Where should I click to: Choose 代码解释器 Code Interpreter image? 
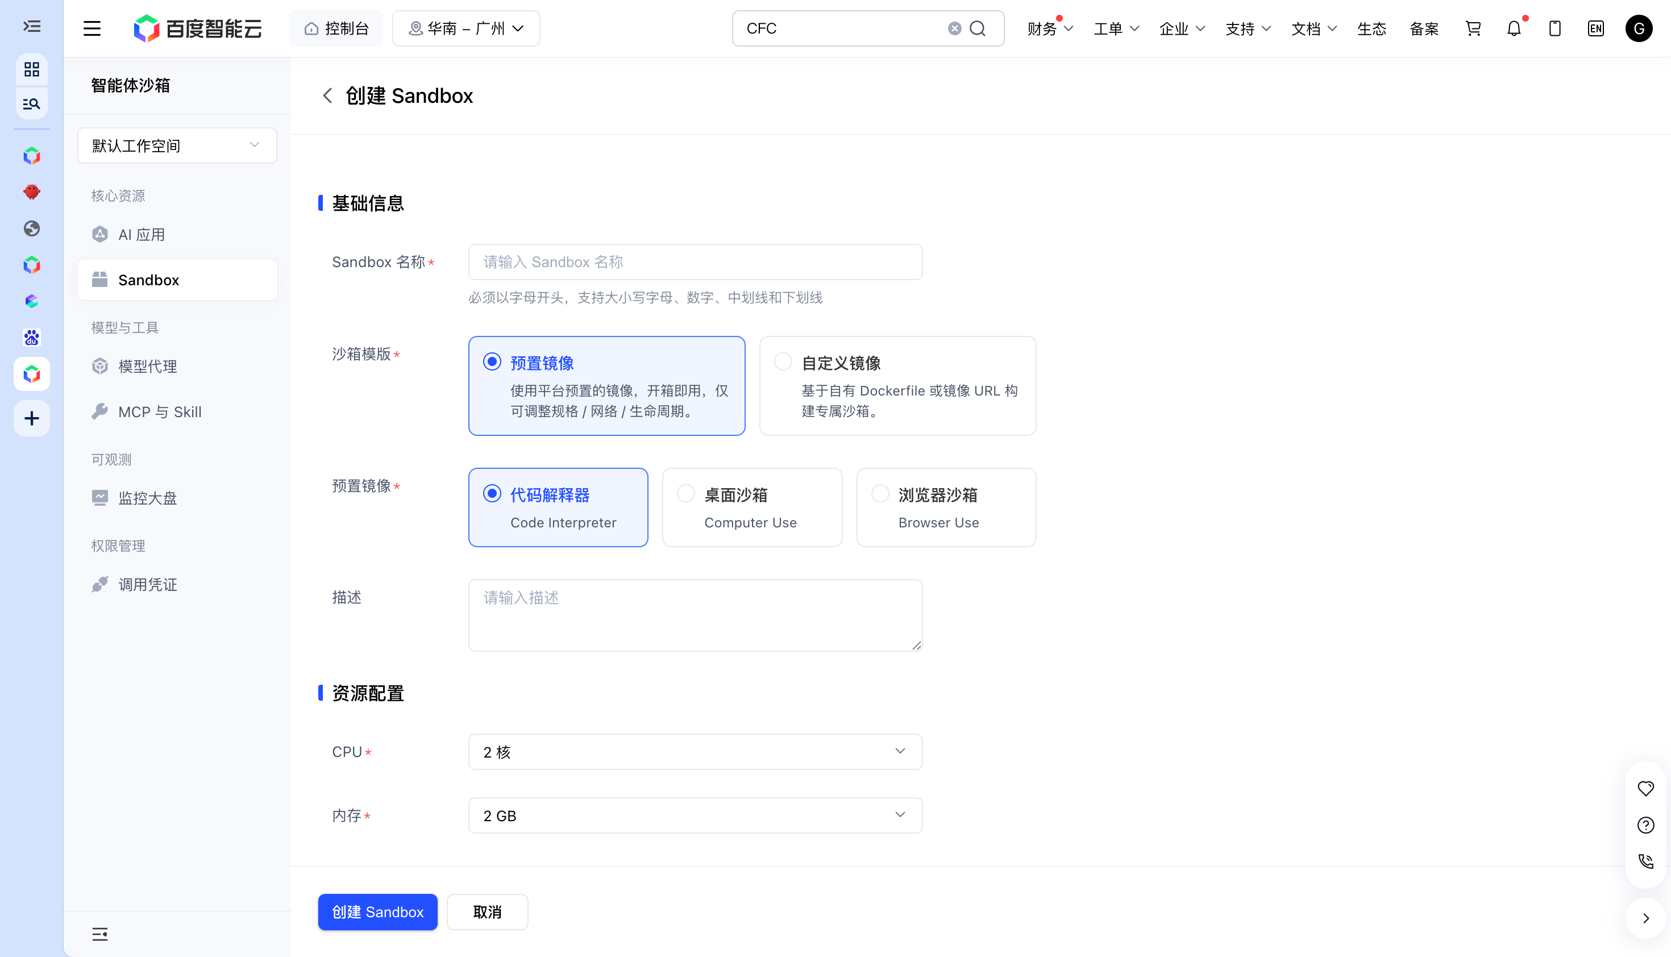[x=558, y=507]
